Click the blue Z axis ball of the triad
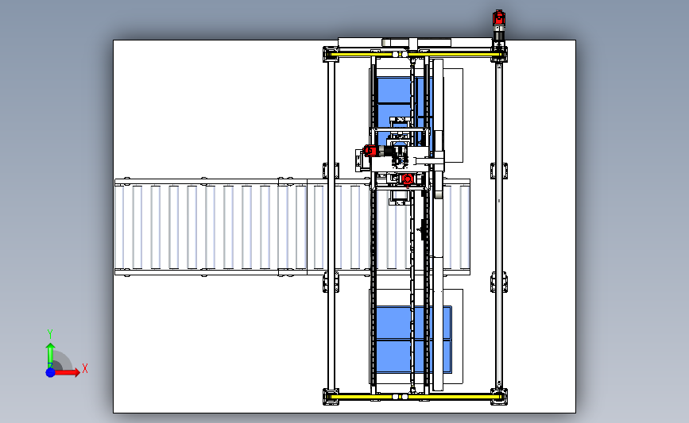689x423 pixels. (50, 372)
